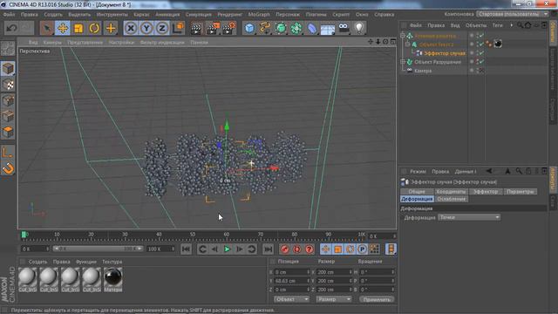Open the Симуляция menu

(199, 15)
